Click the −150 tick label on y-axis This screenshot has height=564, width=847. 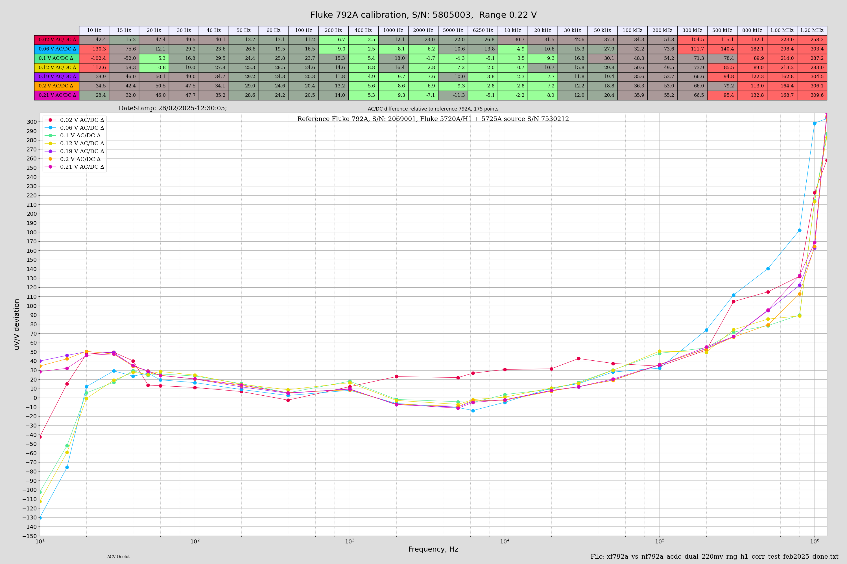click(x=30, y=536)
